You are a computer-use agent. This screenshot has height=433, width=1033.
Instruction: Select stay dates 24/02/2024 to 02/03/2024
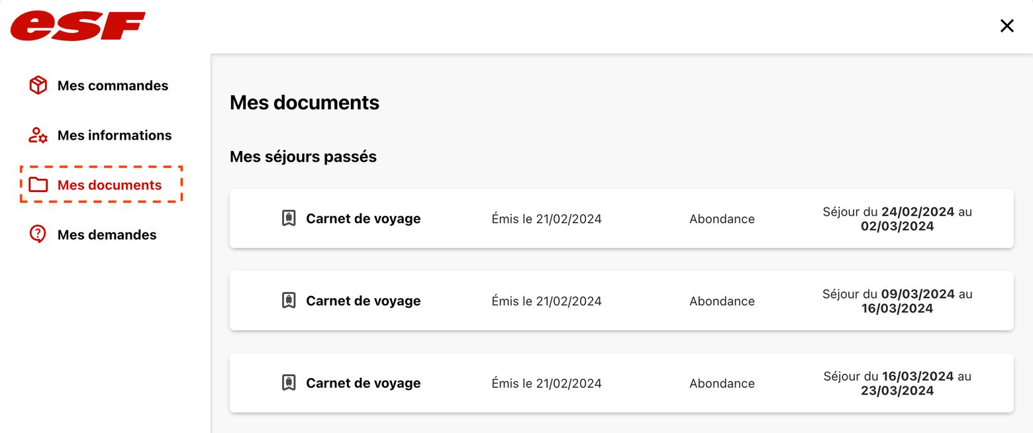[x=897, y=219]
